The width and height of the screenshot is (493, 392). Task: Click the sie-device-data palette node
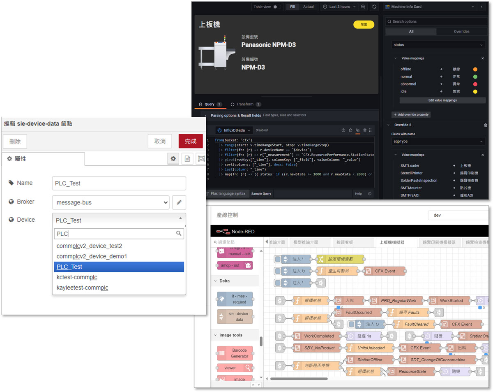[x=235, y=316]
